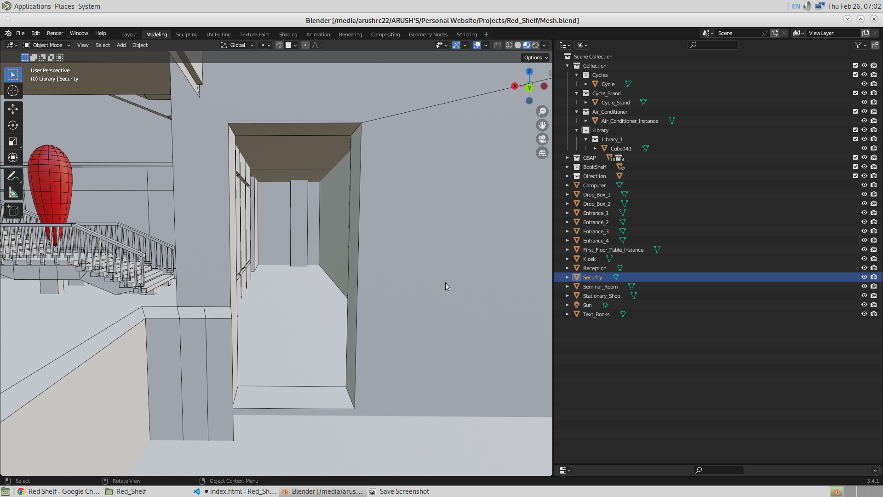Click the Options button in the viewport header

click(535, 57)
